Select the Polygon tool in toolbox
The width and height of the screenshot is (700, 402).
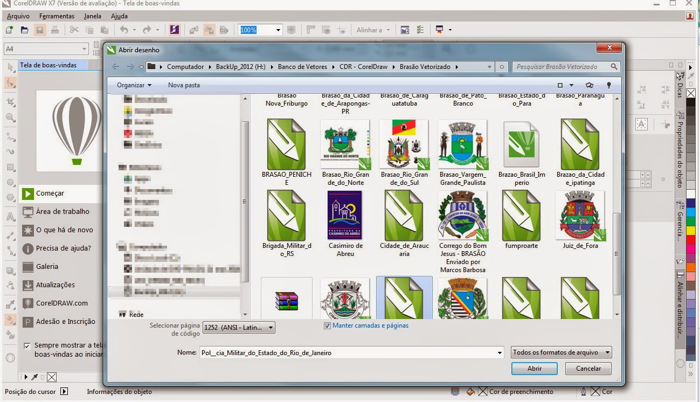(x=10, y=198)
